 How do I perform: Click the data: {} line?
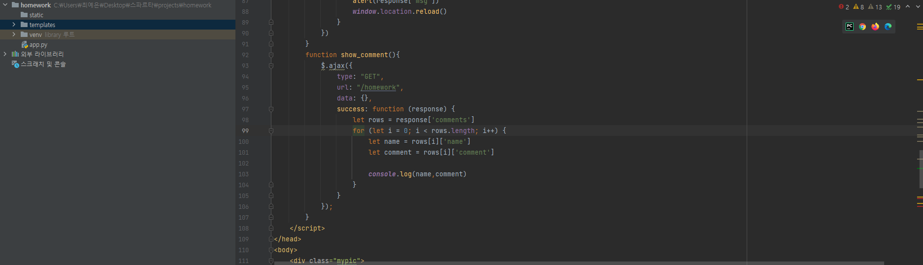354,99
